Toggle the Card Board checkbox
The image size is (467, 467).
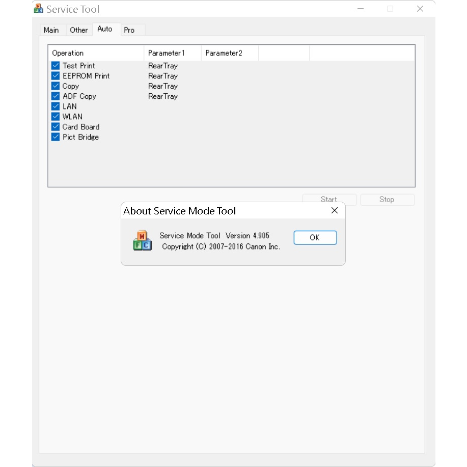pyautogui.click(x=56, y=127)
